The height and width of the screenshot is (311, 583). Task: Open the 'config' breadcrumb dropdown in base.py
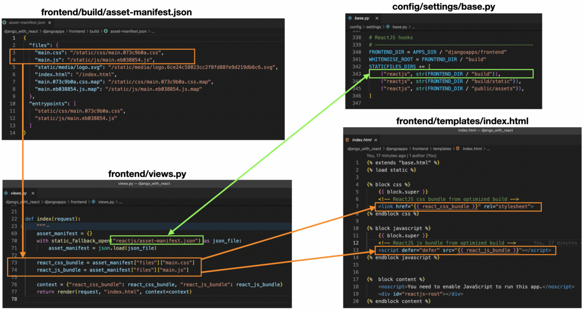(x=356, y=28)
